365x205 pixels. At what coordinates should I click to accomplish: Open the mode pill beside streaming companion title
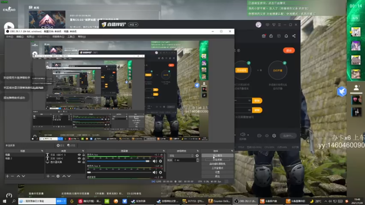(133, 25)
